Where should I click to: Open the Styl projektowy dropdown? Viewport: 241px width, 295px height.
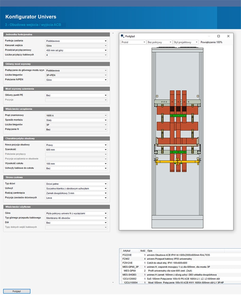coord(185,42)
